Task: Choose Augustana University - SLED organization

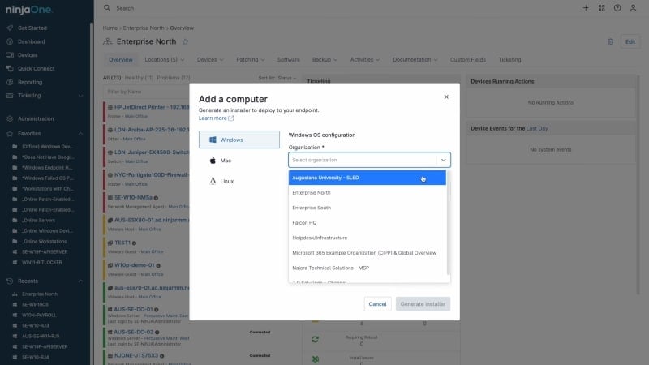Action: pyautogui.click(x=367, y=178)
